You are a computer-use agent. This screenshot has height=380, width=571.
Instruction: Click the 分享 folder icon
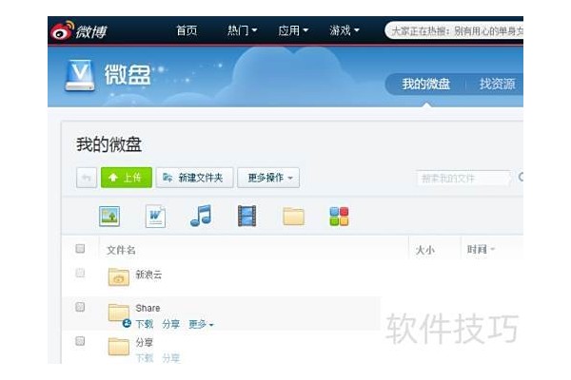pyautogui.click(x=119, y=347)
